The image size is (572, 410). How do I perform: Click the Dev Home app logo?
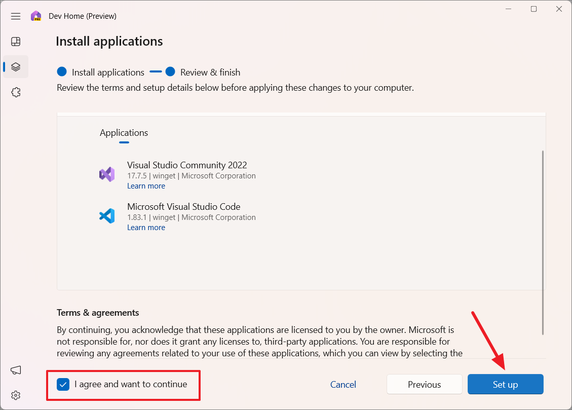pyautogui.click(x=36, y=16)
